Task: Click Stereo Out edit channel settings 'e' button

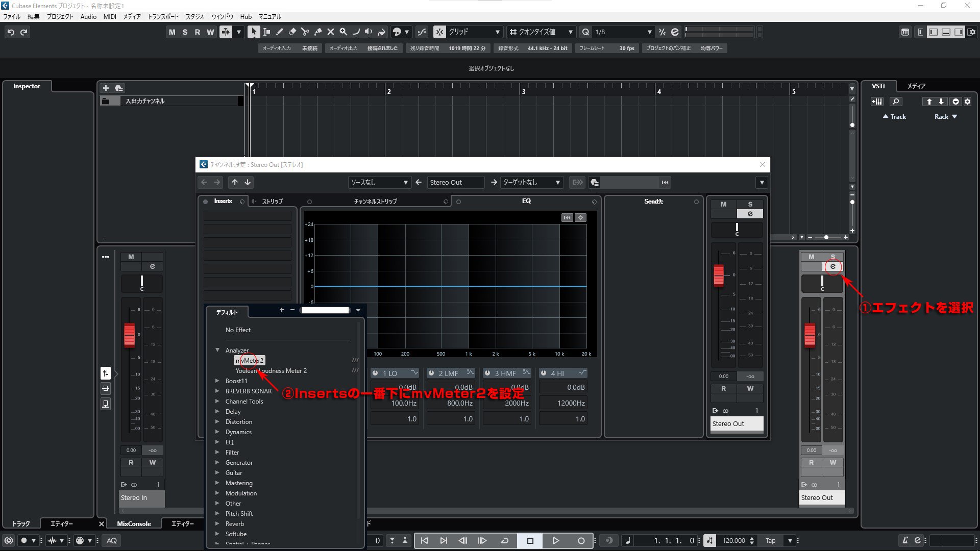Action: [x=832, y=266]
